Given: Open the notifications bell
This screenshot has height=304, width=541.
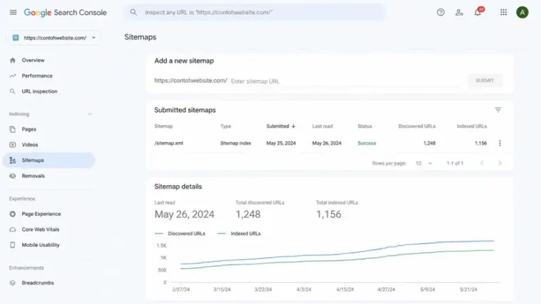Looking at the screenshot, I should tap(478, 12).
